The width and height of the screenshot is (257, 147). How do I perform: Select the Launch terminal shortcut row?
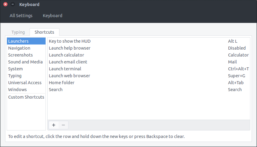pos(149,69)
